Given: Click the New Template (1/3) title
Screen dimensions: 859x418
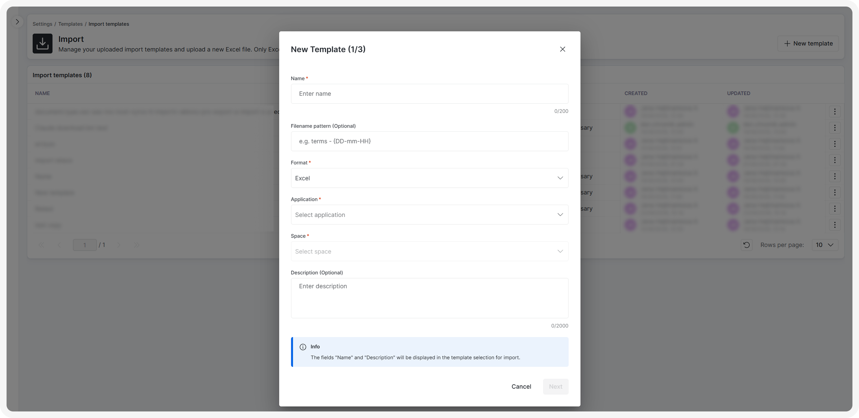Looking at the screenshot, I should coord(328,49).
